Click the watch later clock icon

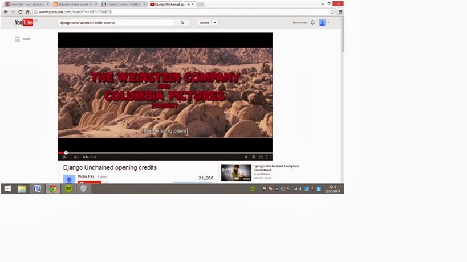click(246, 157)
